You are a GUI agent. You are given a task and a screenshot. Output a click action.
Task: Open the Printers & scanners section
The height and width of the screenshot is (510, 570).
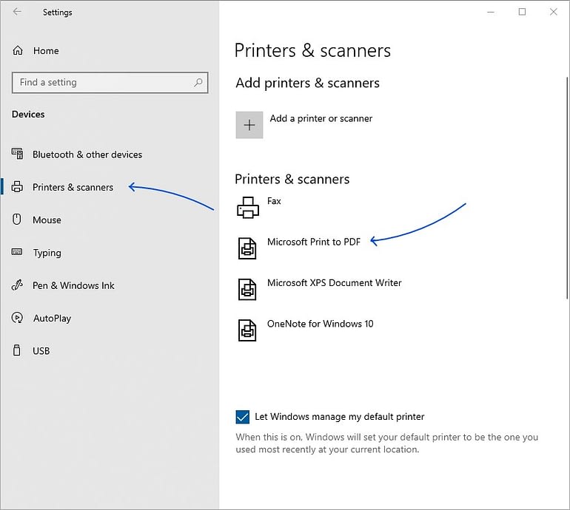(73, 187)
